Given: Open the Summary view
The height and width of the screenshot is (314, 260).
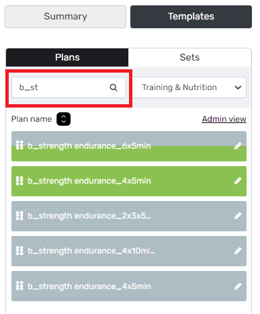Looking at the screenshot, I should point(65,17).
